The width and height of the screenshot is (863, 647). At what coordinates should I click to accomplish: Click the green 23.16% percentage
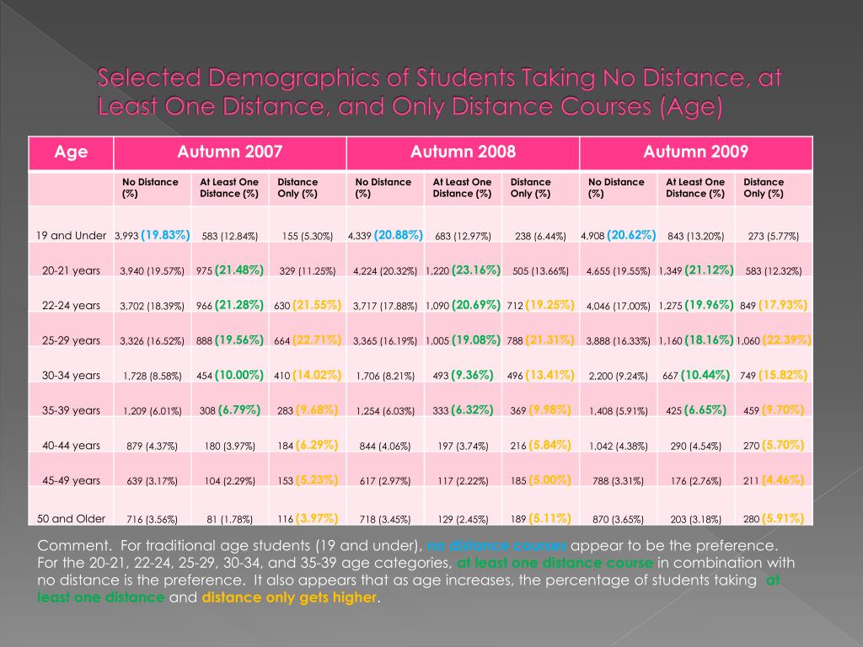point(476,270)
